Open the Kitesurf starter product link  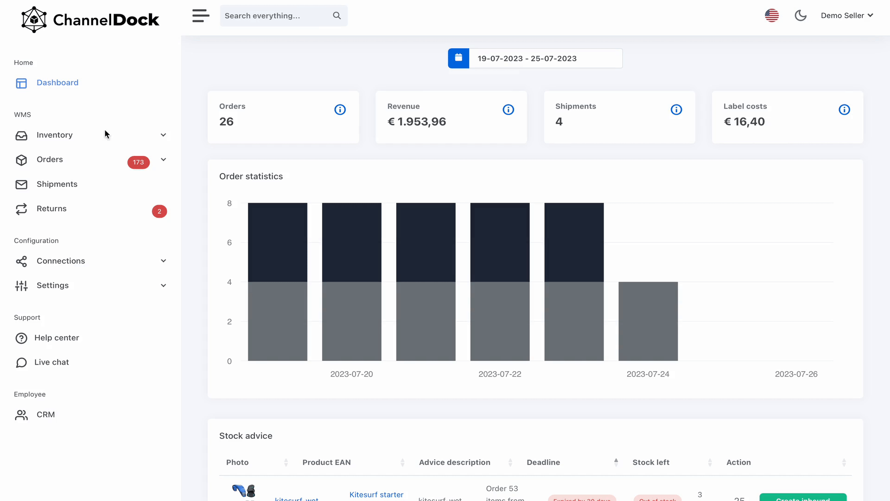376,495
